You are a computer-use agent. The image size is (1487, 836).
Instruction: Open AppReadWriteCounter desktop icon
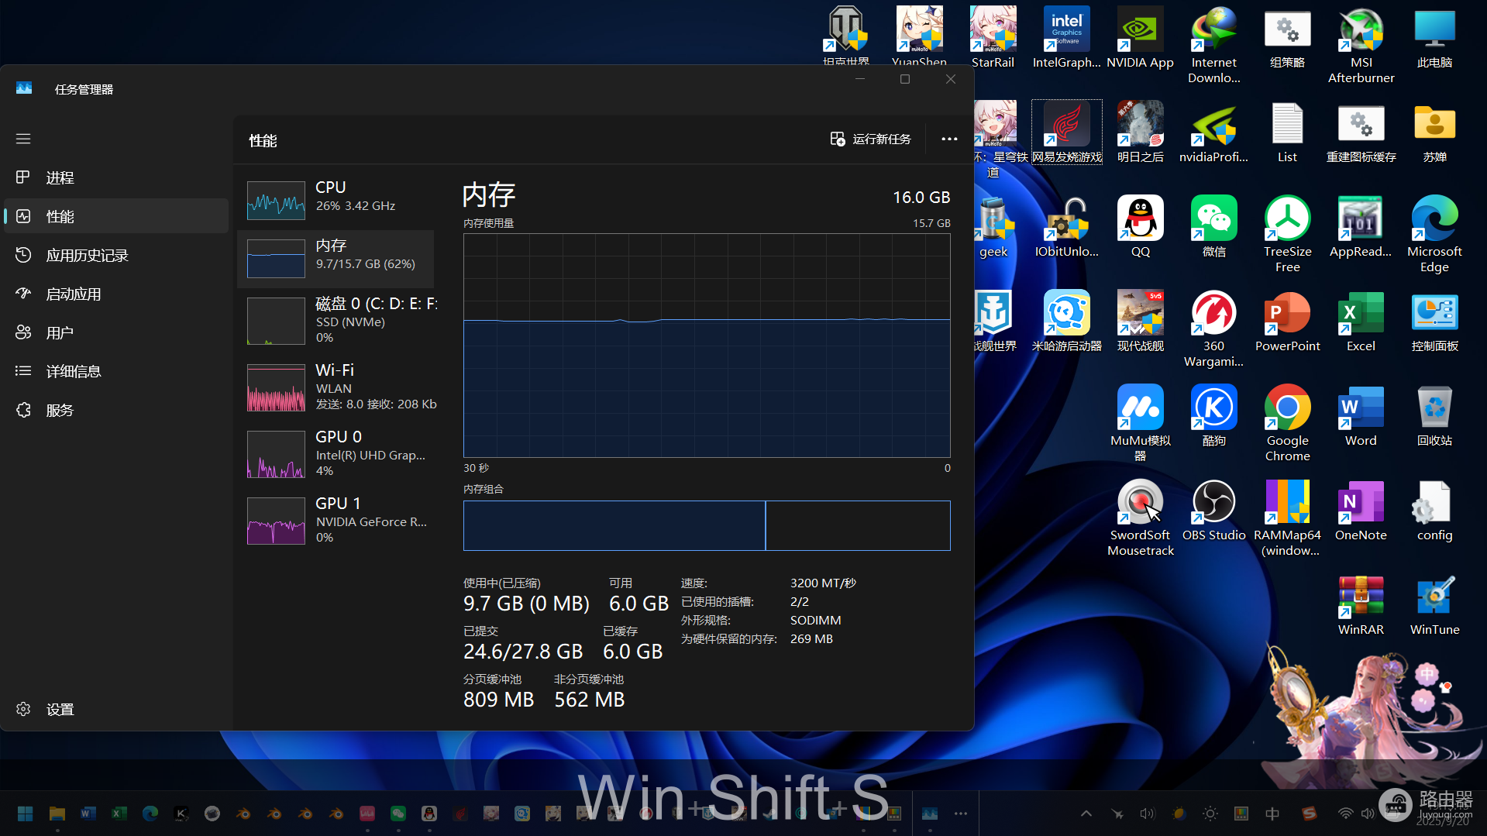[1361, 227]
